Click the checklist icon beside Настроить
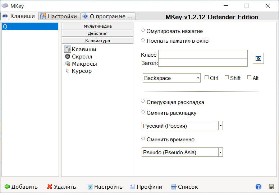Screen dimensions: 279x193 90,187
